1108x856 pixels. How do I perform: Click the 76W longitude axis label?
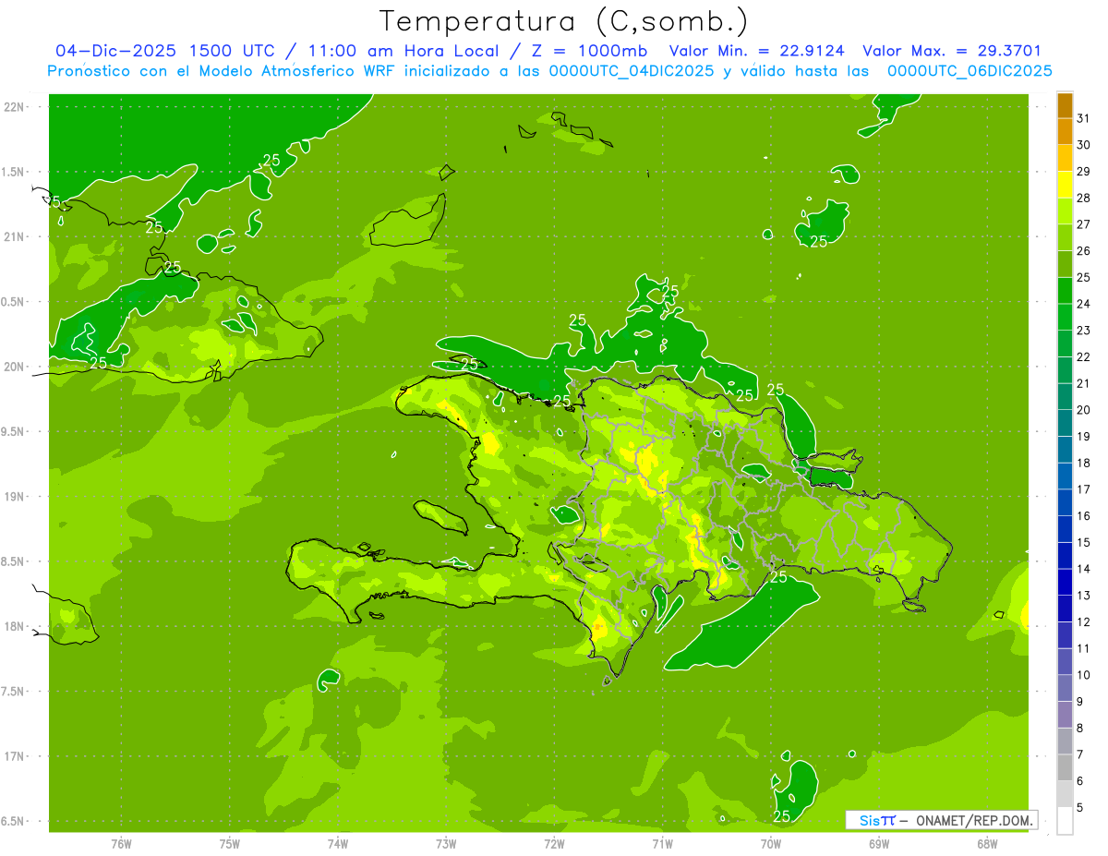click(x=121, y=844)
